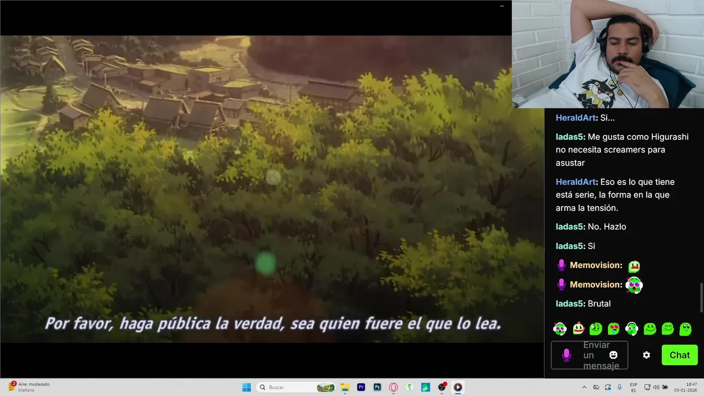
Task: Open Adobe Photoshop from taskbar
Action: click(377, 387)
